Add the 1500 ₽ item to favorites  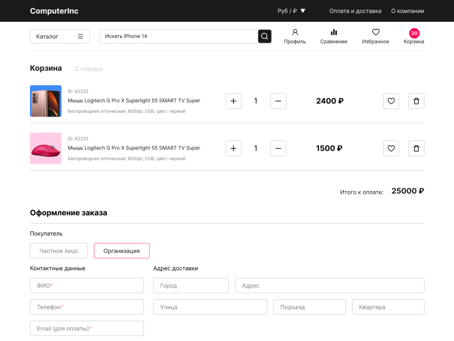click(x=391, y=148)
